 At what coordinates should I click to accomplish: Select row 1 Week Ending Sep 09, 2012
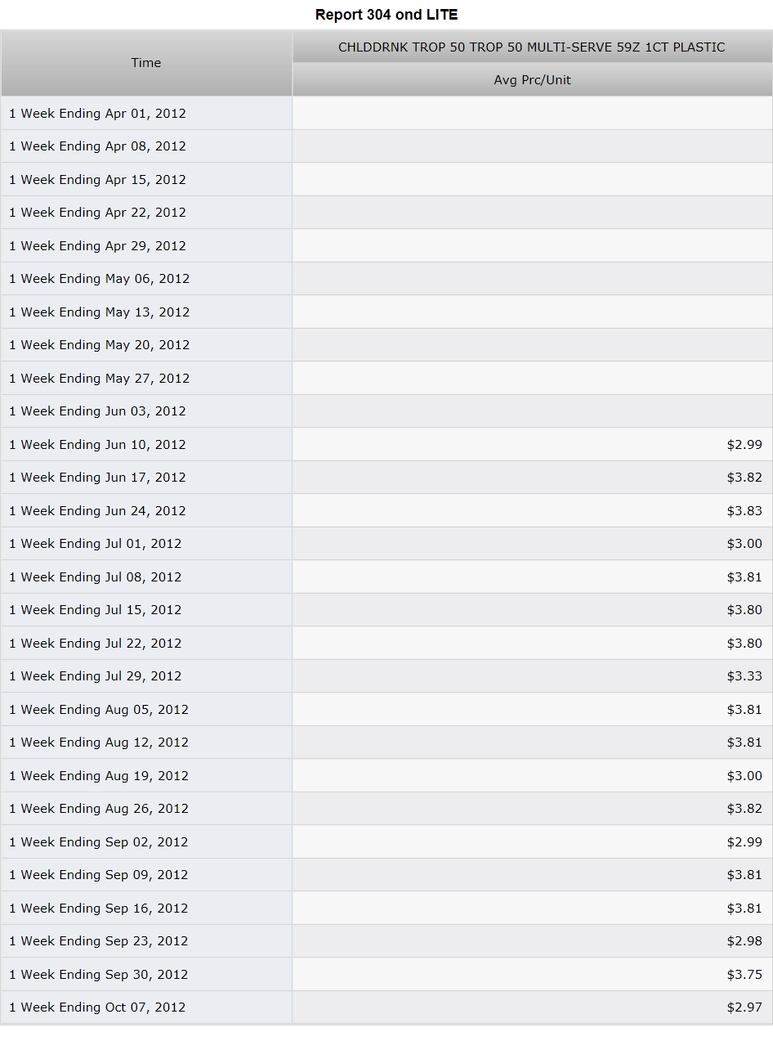(x=386, y=875)
